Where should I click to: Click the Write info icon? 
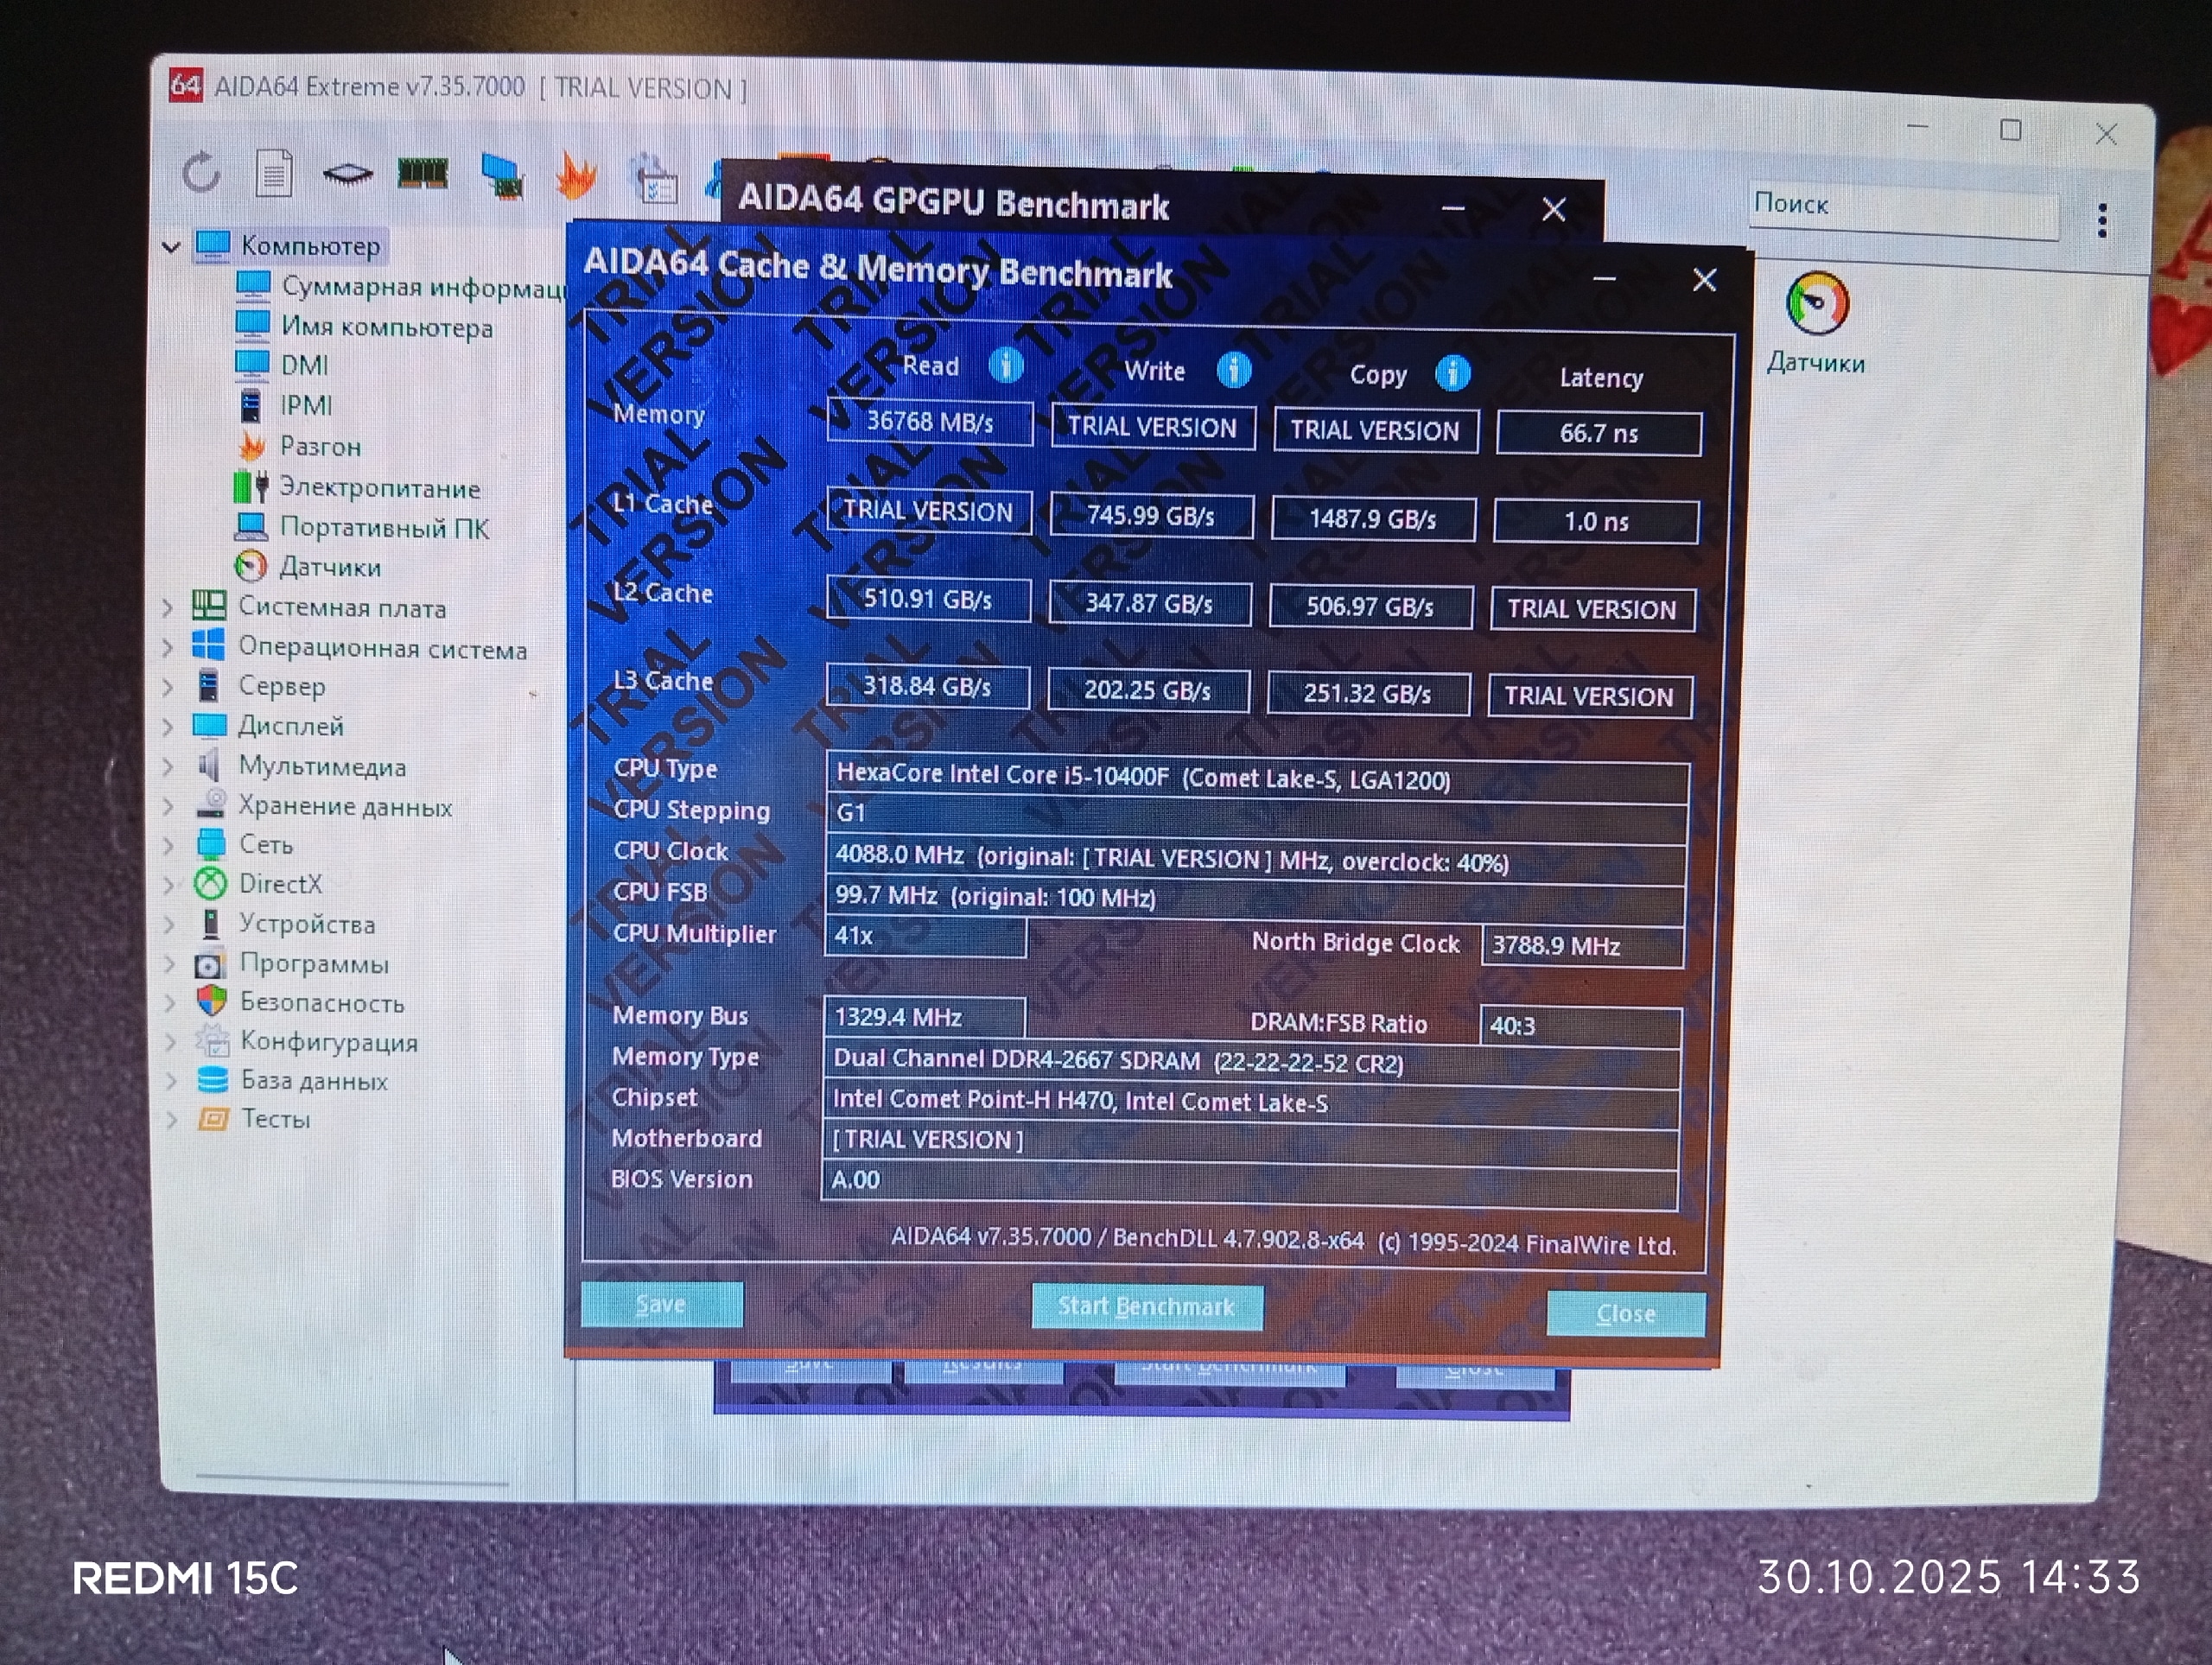pos(1234,370)
